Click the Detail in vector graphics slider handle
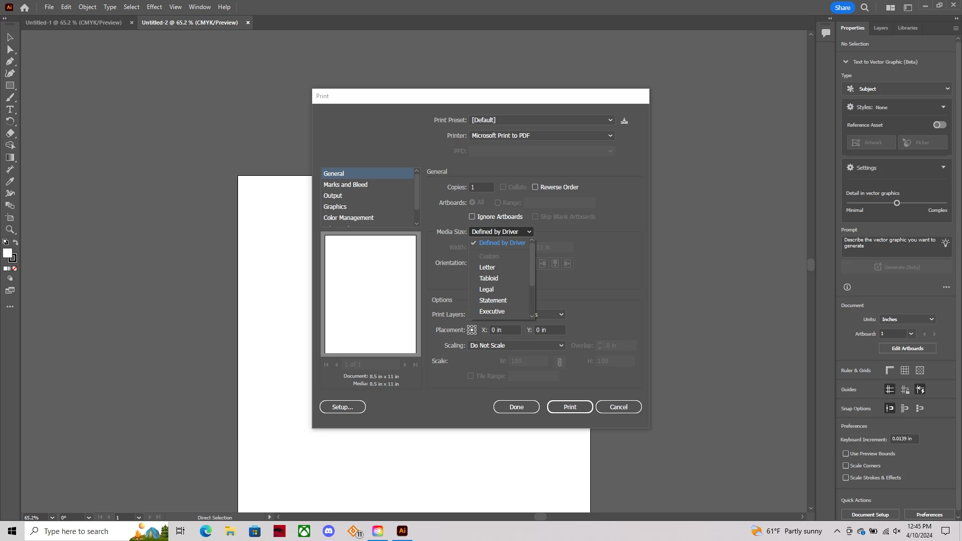 point(897,203)
